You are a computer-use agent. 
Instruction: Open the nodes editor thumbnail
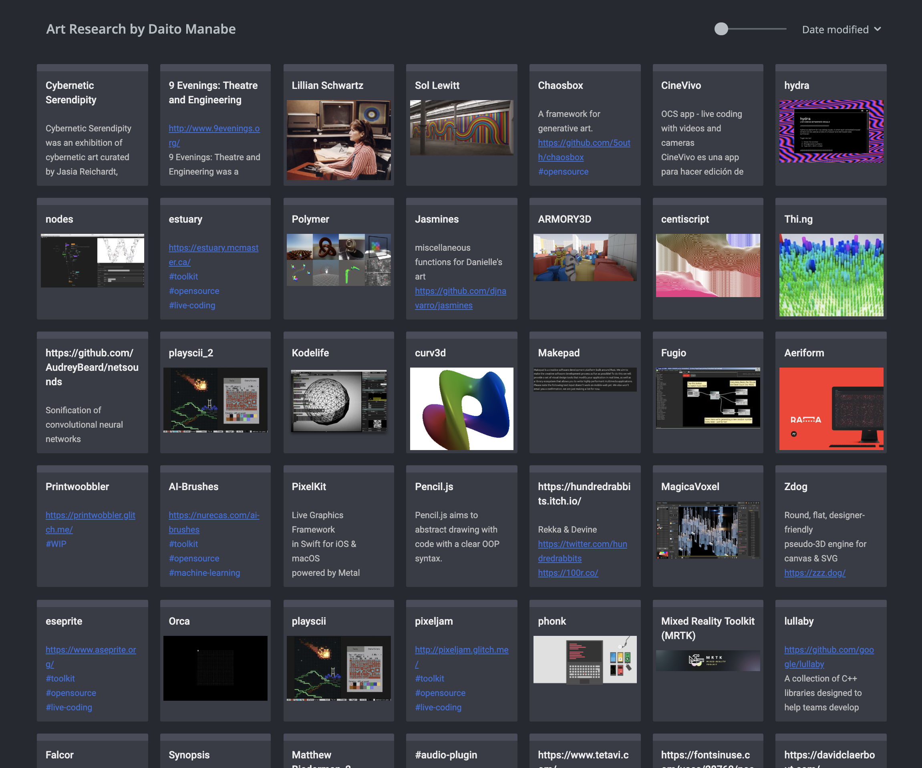(92, 261)
